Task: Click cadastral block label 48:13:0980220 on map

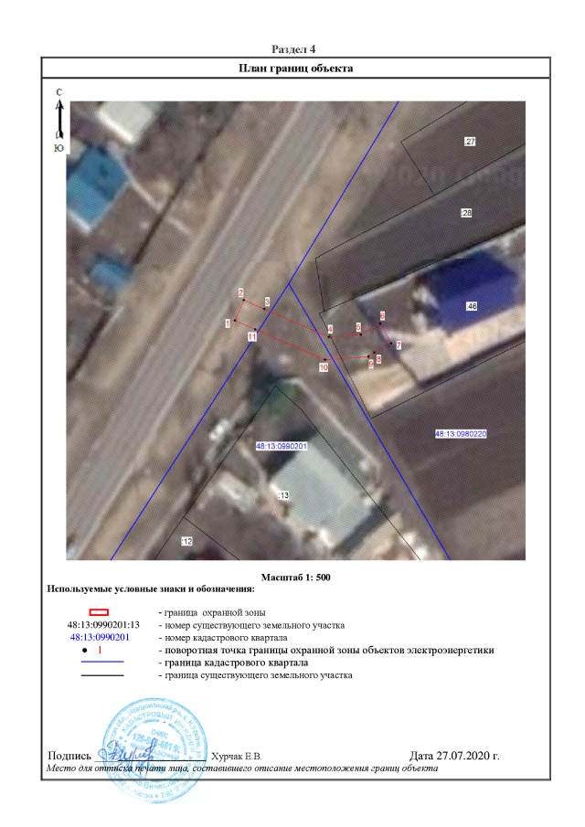Action: pyautogui.click(x=460, y=434)
